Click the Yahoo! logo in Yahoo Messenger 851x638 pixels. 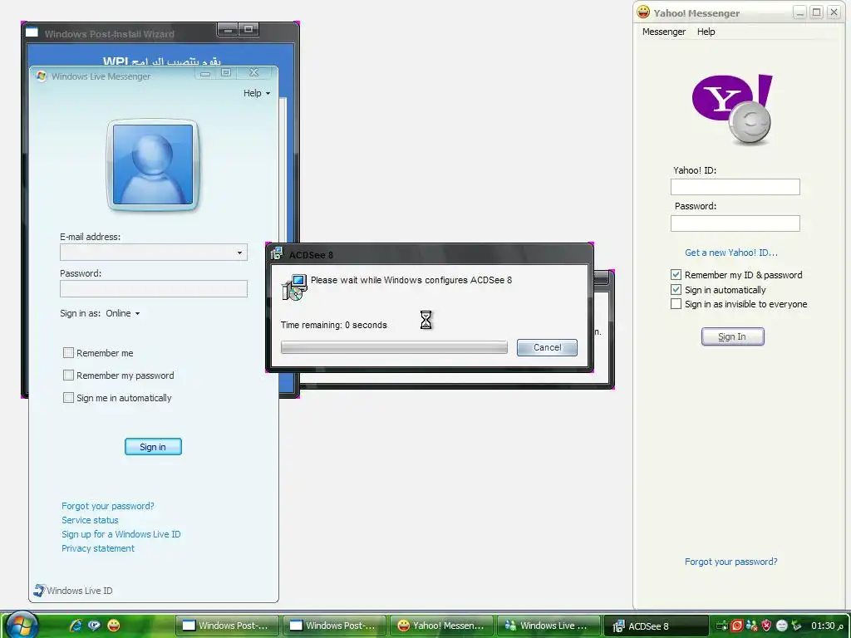(x=732, y=109)
